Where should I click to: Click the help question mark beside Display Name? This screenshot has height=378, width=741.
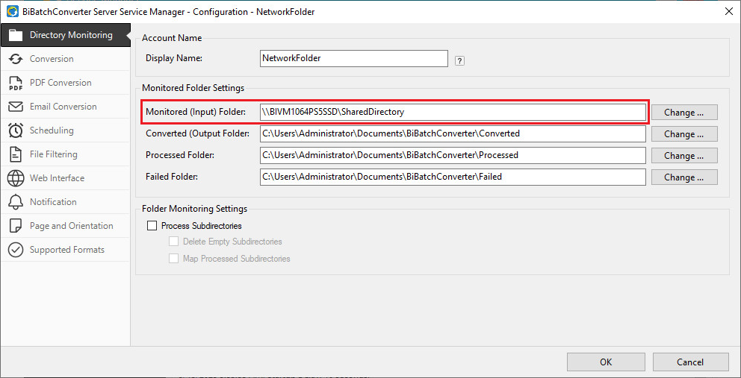(460, 60)
